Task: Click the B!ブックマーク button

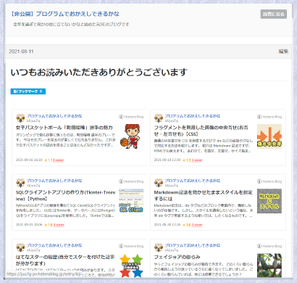Action: (28, 91)
